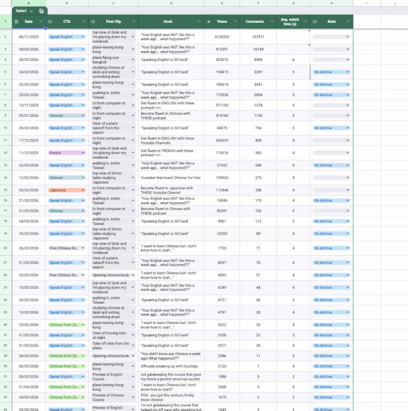408x411 pixels.
Task: Click watch time cell with 6
Action: tap(293, 60)
